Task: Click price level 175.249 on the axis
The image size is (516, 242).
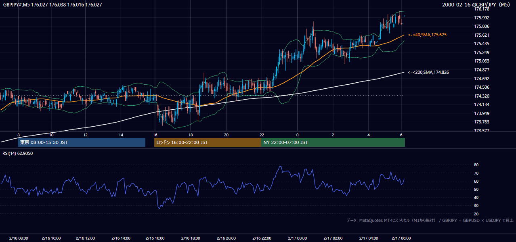Action: 482,52
